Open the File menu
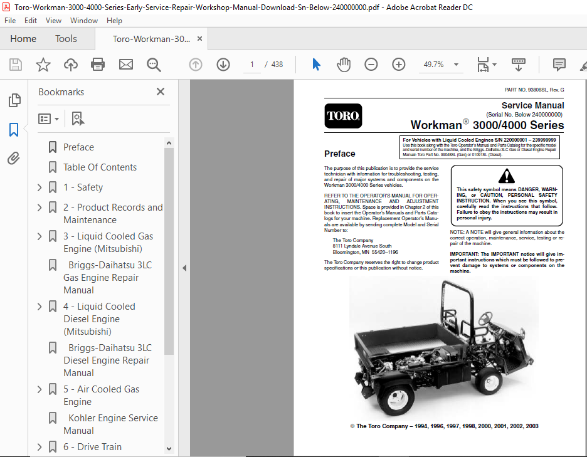 tap(10, 21)
